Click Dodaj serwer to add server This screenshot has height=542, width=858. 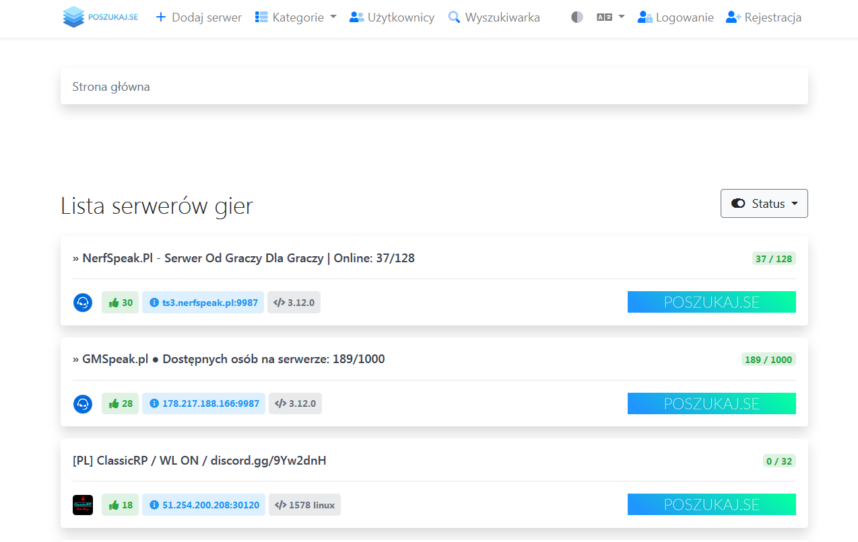(x=199, y=17)
